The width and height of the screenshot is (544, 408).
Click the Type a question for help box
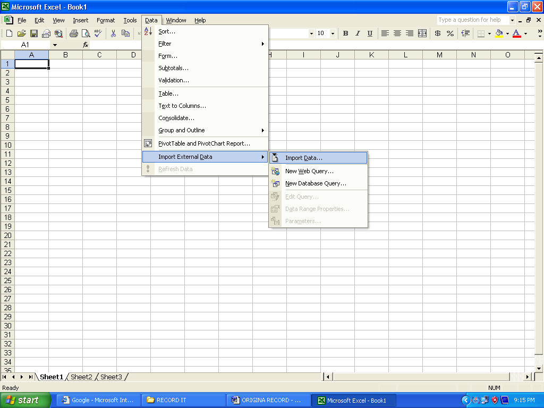473,20
